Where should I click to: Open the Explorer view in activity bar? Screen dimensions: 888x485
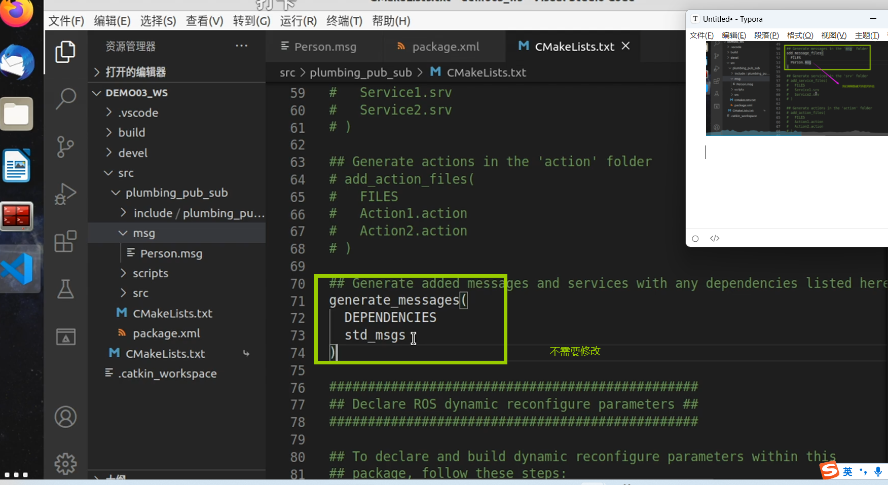point(65,52)
